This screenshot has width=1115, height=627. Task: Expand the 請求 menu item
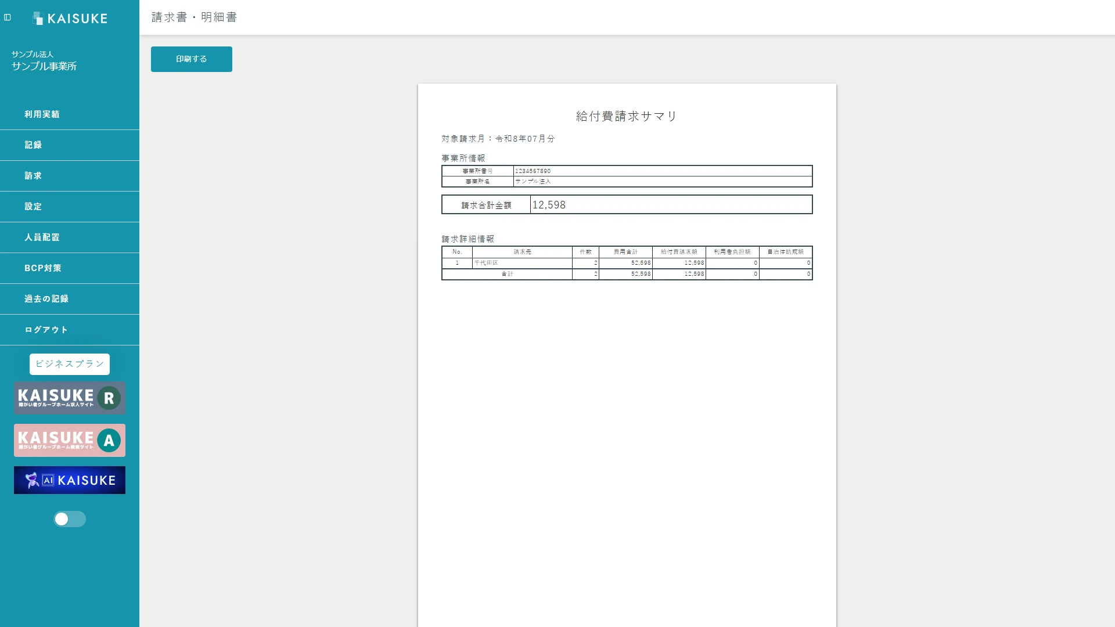point(70,176)
